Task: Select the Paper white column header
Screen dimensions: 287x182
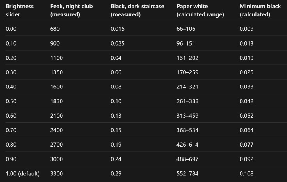Action: pyautogui.click(x=200, y=10)
